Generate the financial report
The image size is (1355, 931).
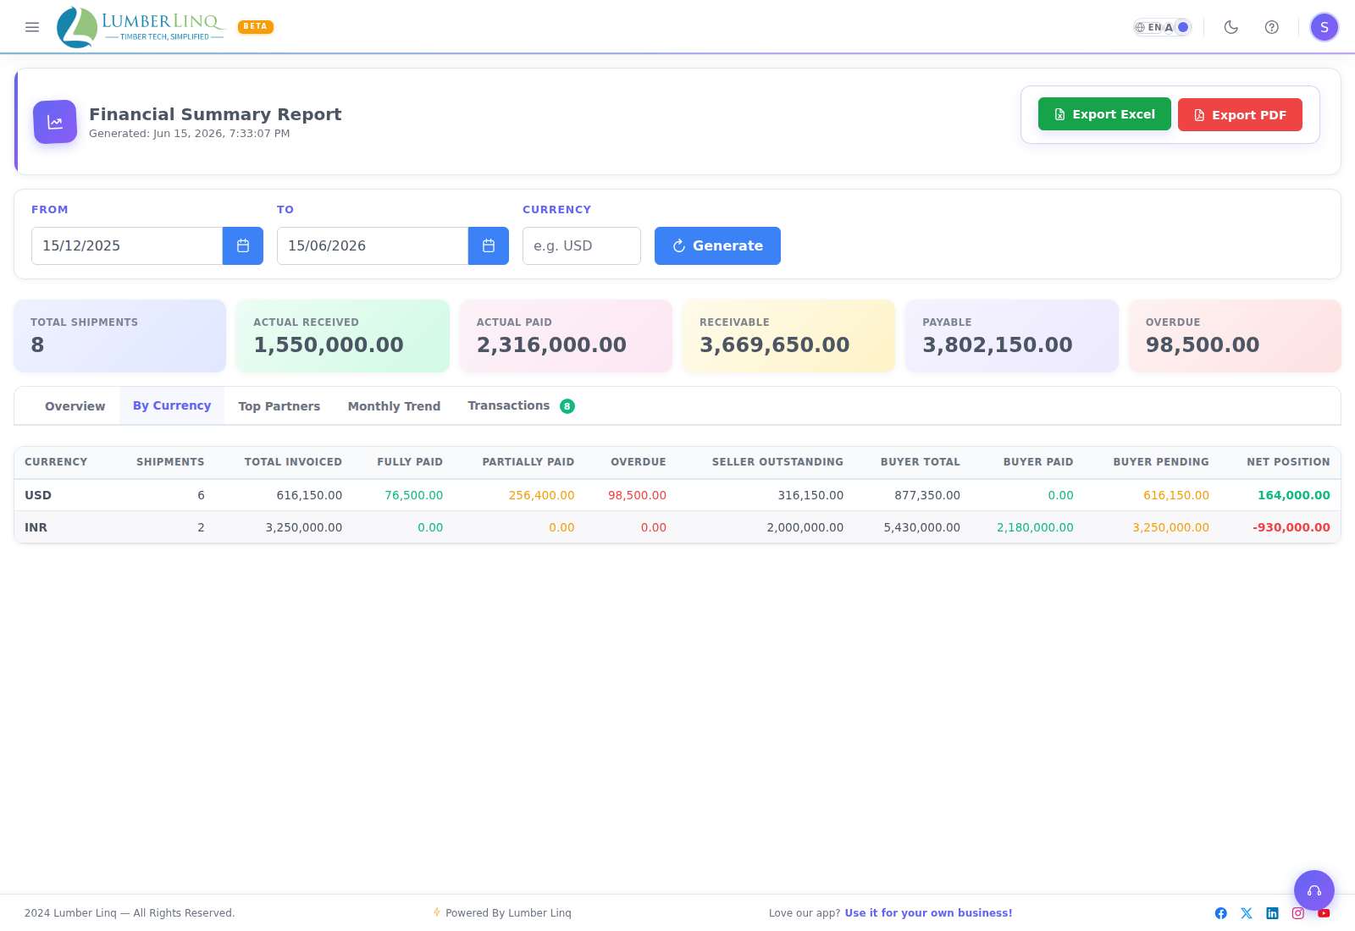[717, 245]
